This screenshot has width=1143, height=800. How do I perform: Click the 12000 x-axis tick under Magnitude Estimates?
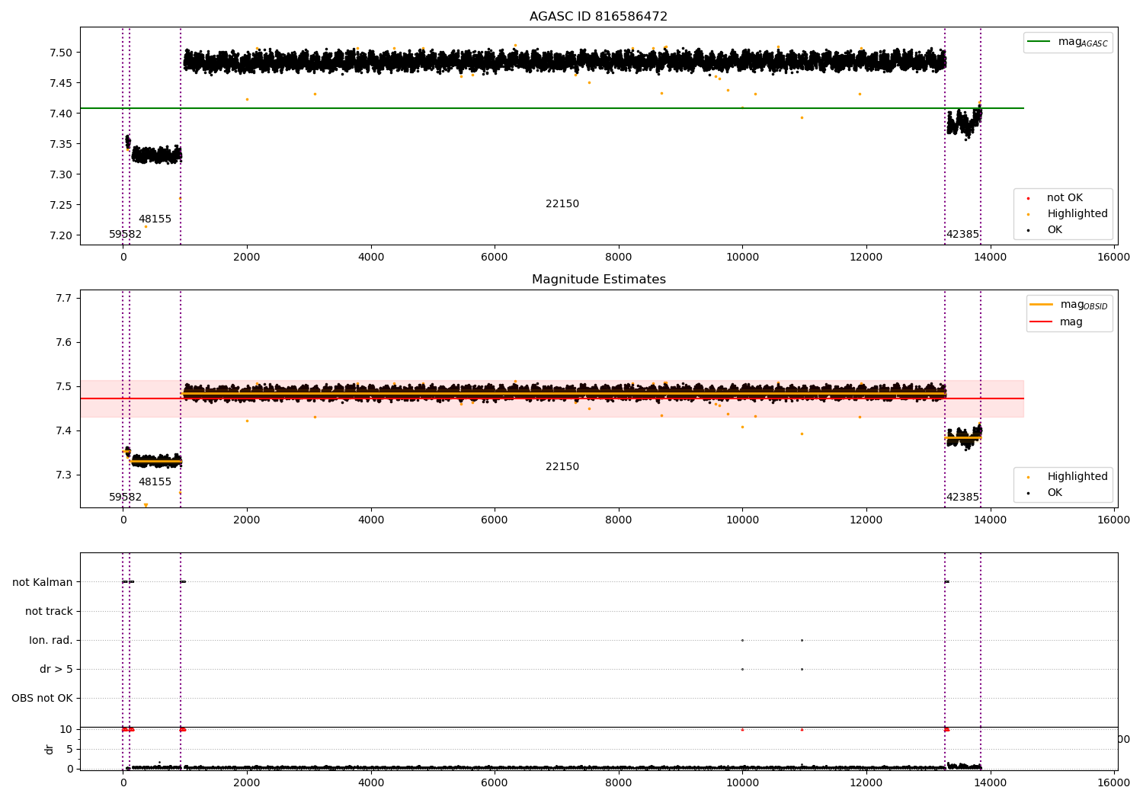pyautogui.click(x=866, y=520)
